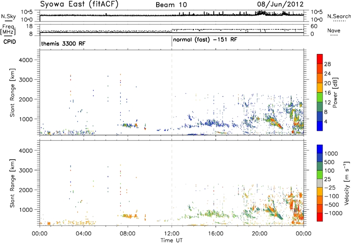Click the "themis 3300 RF" mode annotation
This screenshot has width=351, height=243.
[63, 43]
